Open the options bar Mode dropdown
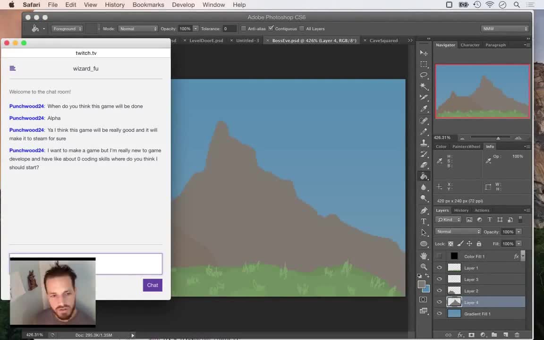The image size is (544, 340). coord(138,29)
